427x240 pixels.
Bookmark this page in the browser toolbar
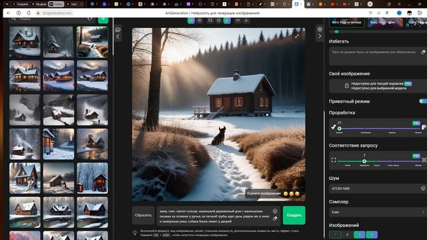pos(387,13)
